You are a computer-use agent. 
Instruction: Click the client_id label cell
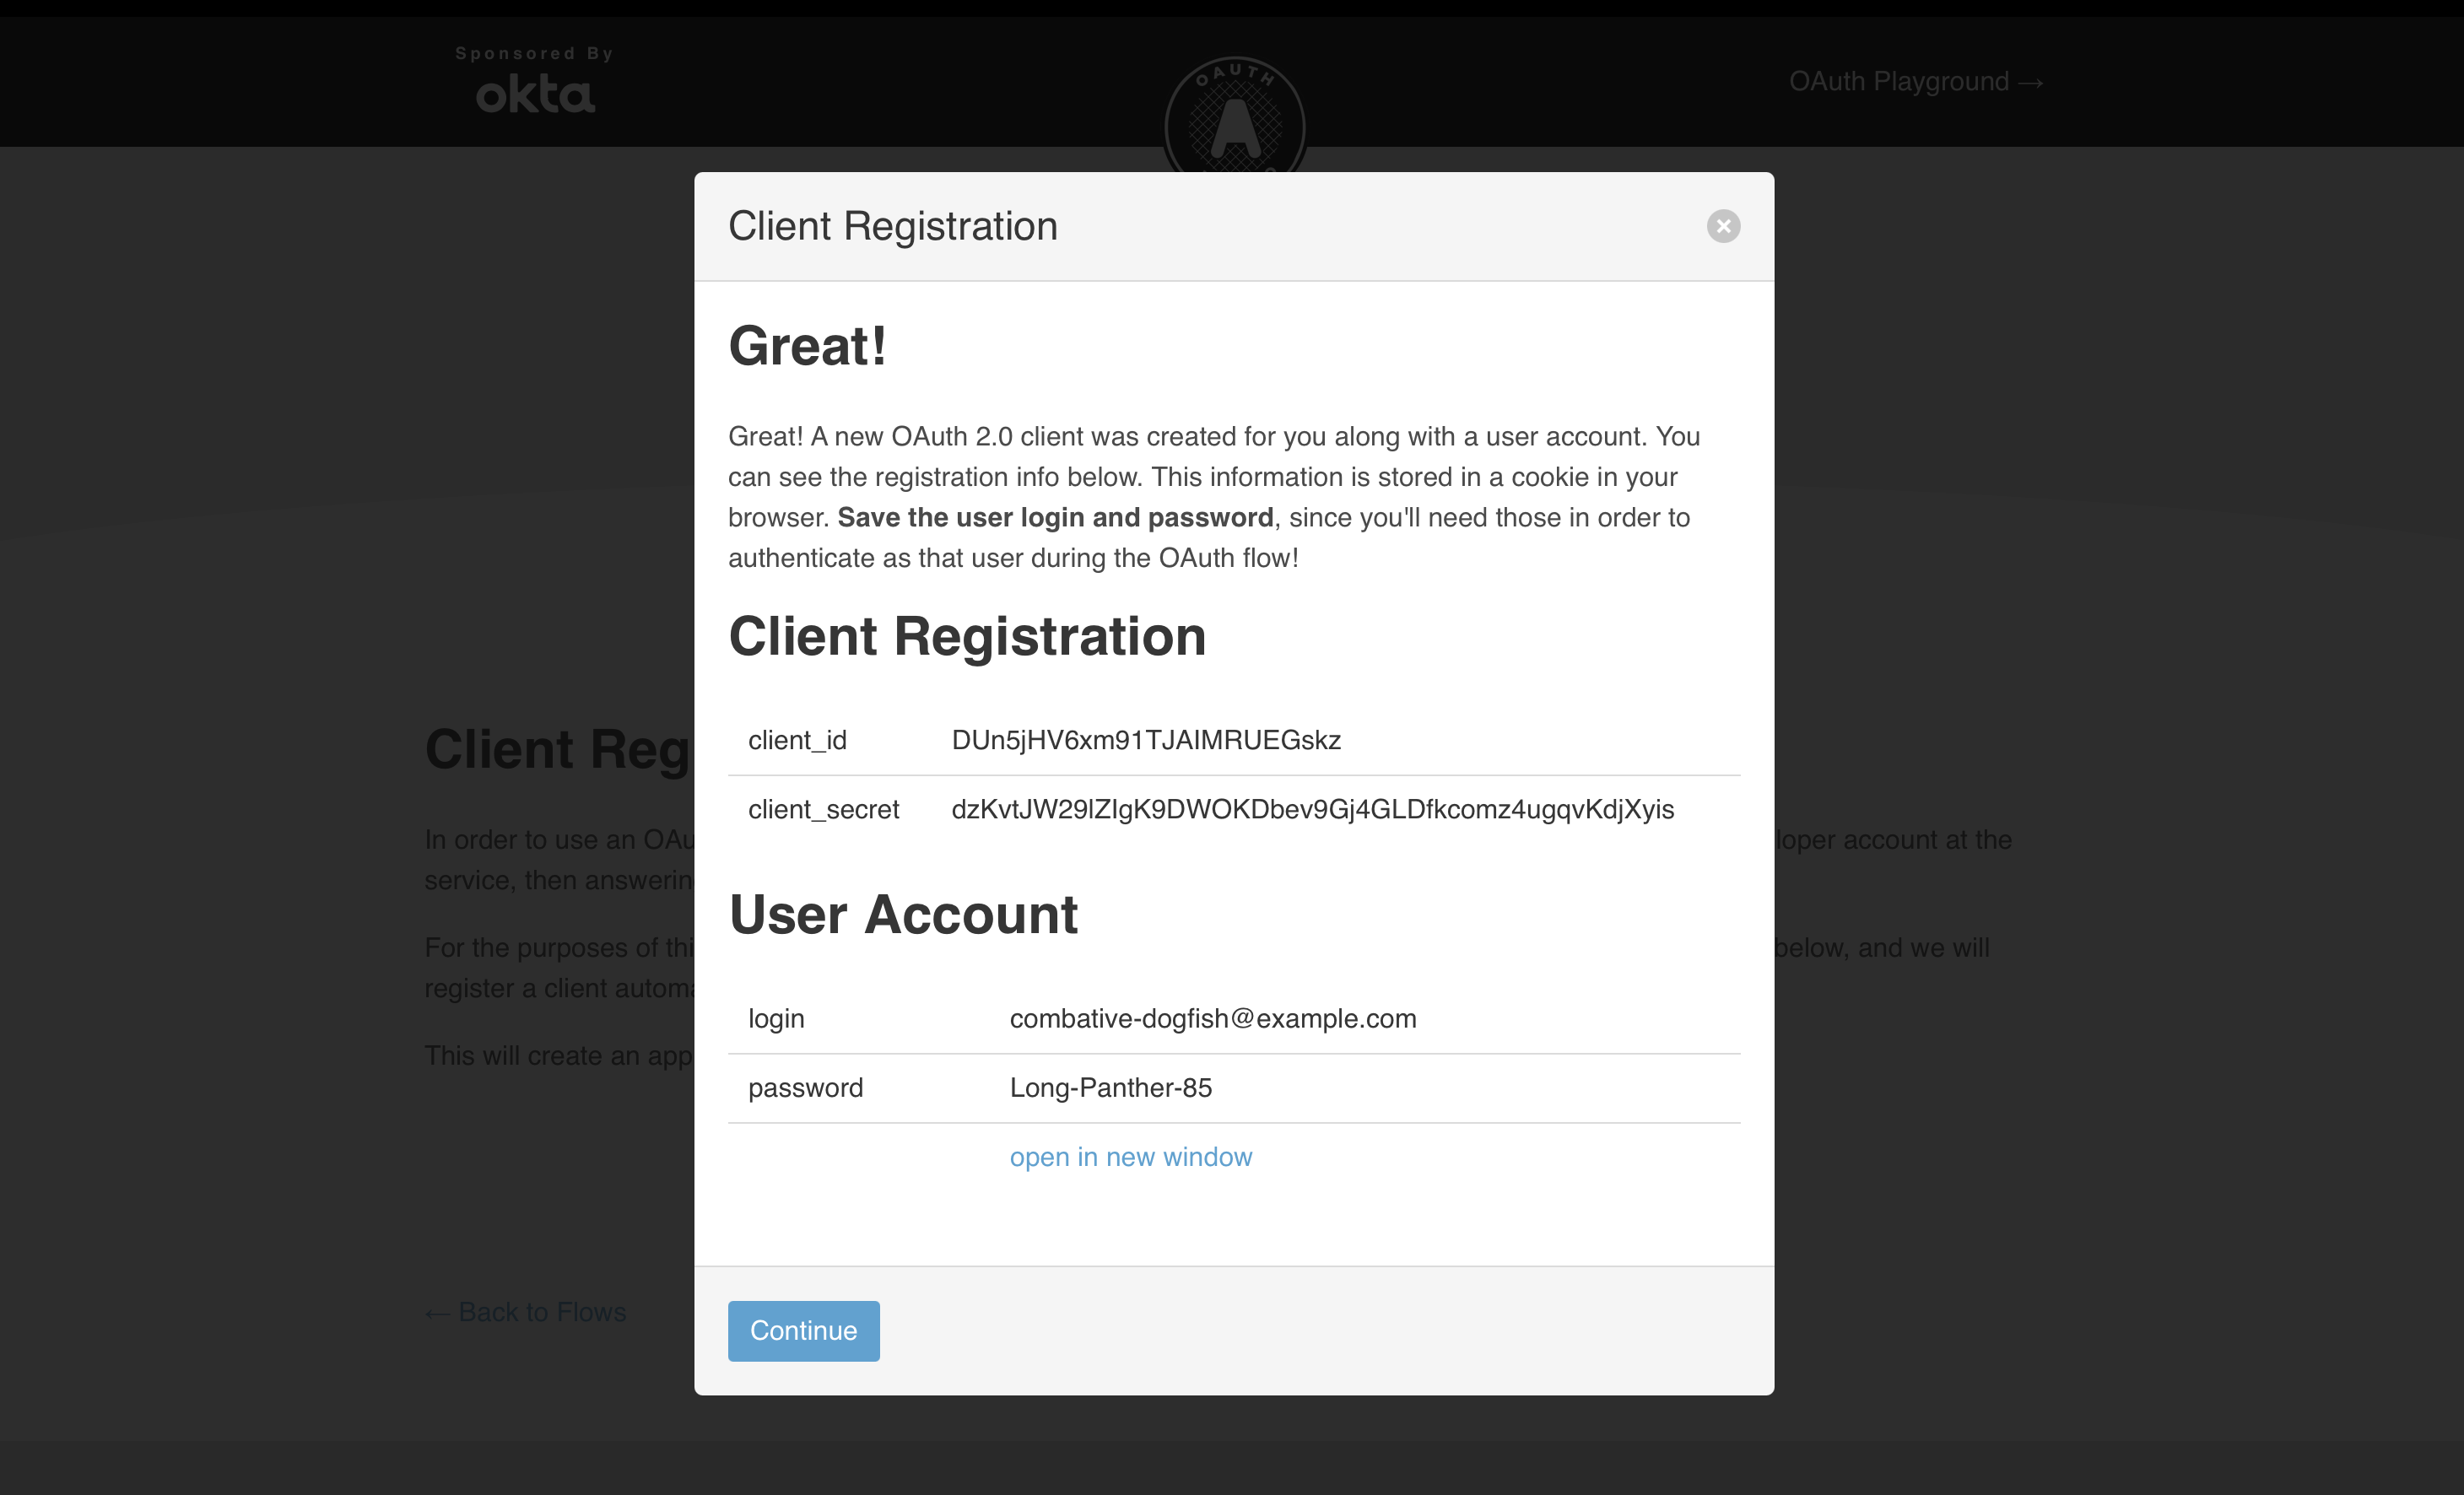pos(797,740)
